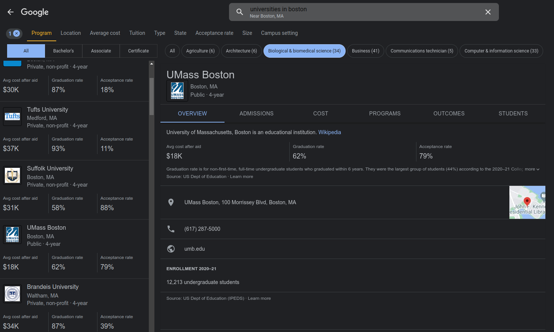The image size is (554, 332).
Task: Open the Campus setting filter
Action: [280, 33]
